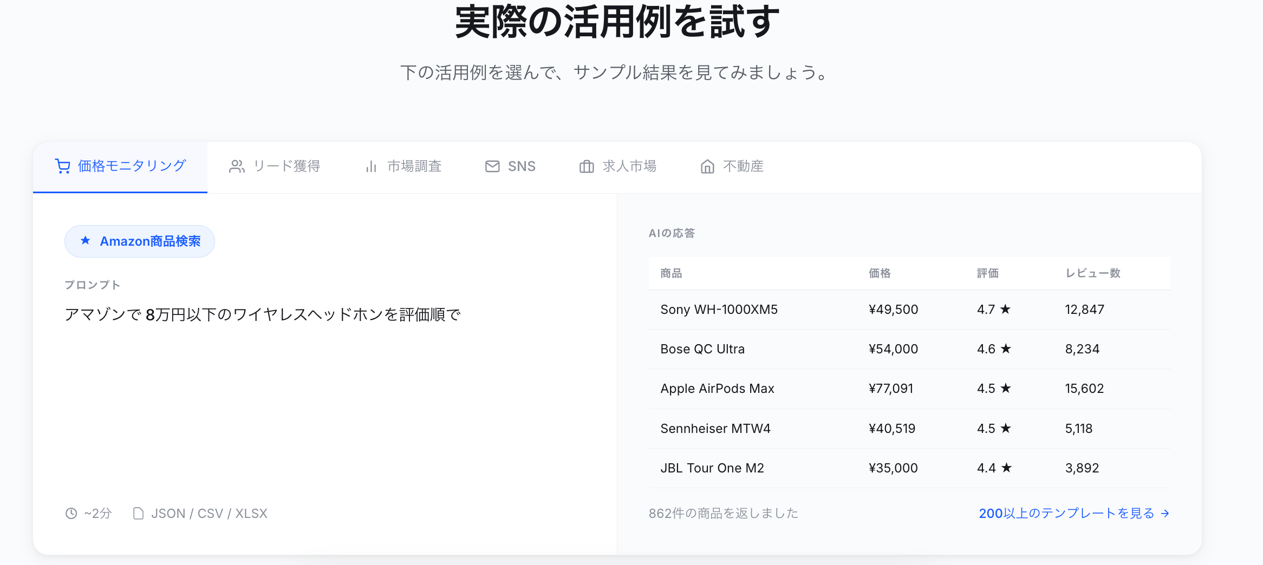Click the 評価 column header
The width and height of the screenshot is (1263, 565).
click(x=988, y=273)
